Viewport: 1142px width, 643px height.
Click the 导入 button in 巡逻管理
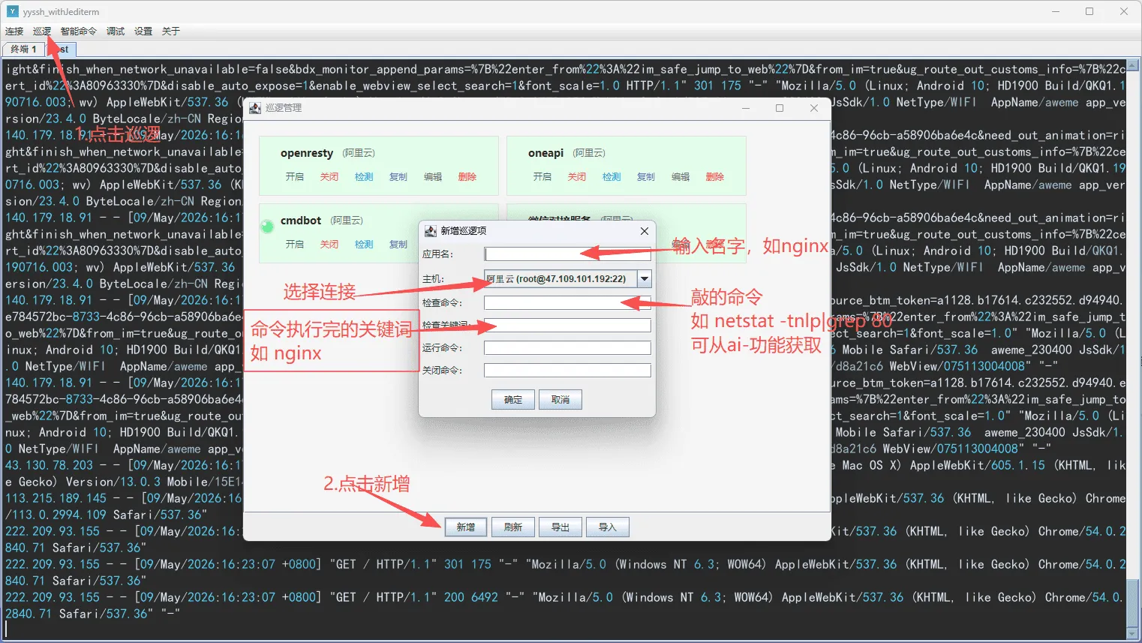pyautogui.click(x=608, y=527)
